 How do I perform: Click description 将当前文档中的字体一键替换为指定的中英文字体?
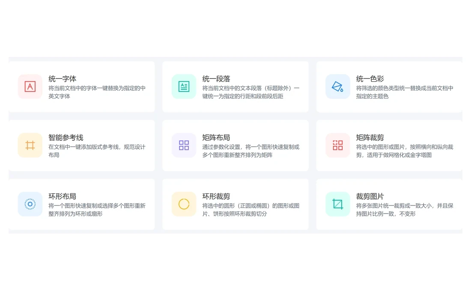tap(97, 92)
